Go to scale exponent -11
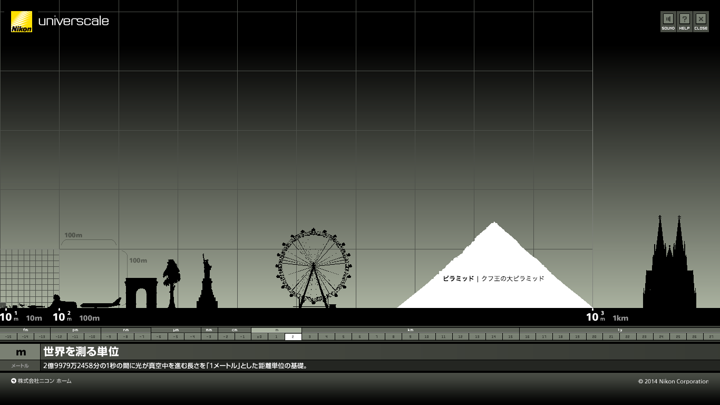This screenshot has height=405, width=720. [x=75, y=336]
